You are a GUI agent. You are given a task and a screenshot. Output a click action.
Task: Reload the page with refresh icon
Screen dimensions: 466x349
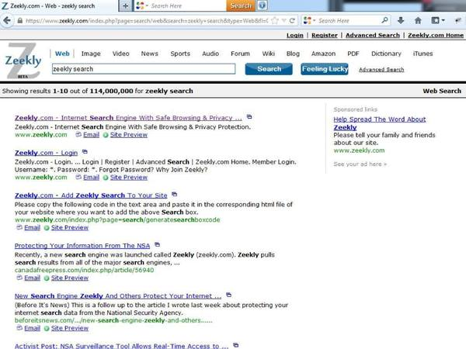click(x=292, y=20)
